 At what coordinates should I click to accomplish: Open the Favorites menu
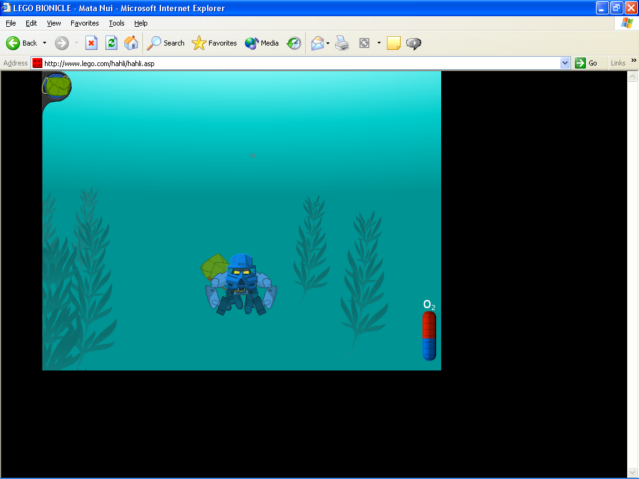coord(84,23)
